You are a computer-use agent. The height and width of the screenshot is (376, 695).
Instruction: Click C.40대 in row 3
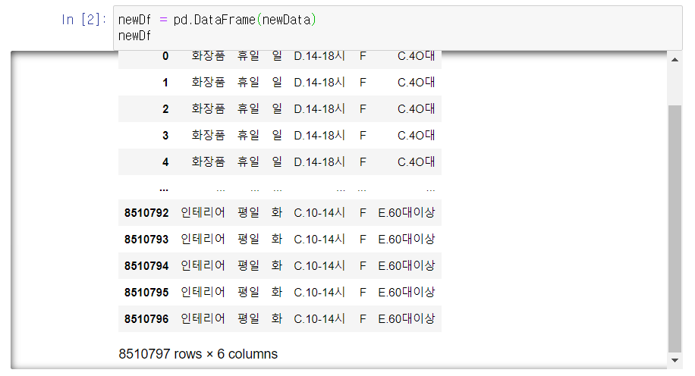coord(417,136)
